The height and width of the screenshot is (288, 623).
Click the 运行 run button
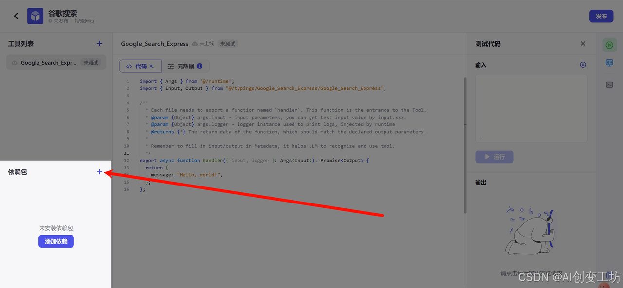(x=495, y=157)
